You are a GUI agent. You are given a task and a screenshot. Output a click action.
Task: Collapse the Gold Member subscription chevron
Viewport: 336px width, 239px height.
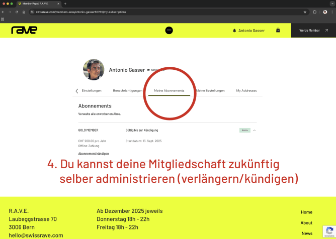[255, 131]
